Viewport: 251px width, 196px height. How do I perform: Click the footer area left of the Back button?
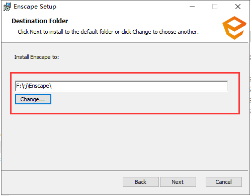(x=62, y=182)
